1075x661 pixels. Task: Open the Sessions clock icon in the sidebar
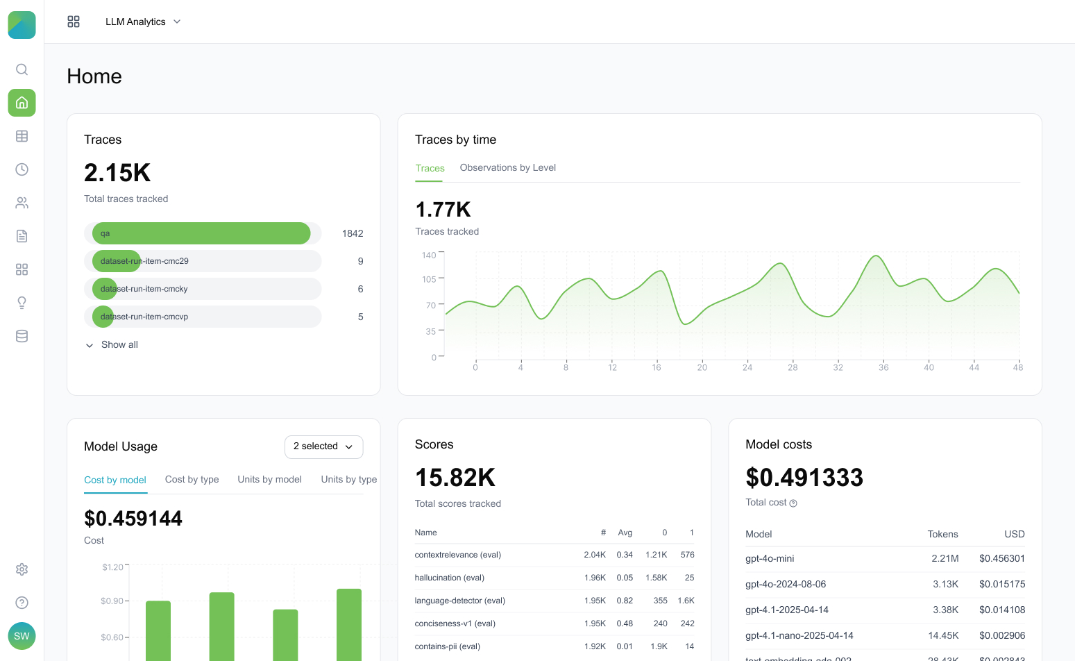[22, 169]
